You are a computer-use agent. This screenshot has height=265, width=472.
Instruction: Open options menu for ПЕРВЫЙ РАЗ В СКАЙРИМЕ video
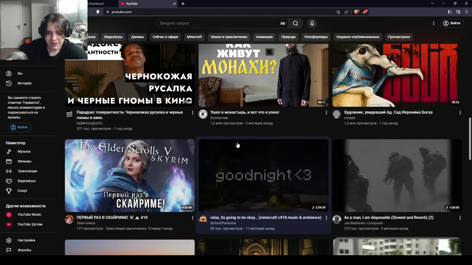(x=192, y=218)
